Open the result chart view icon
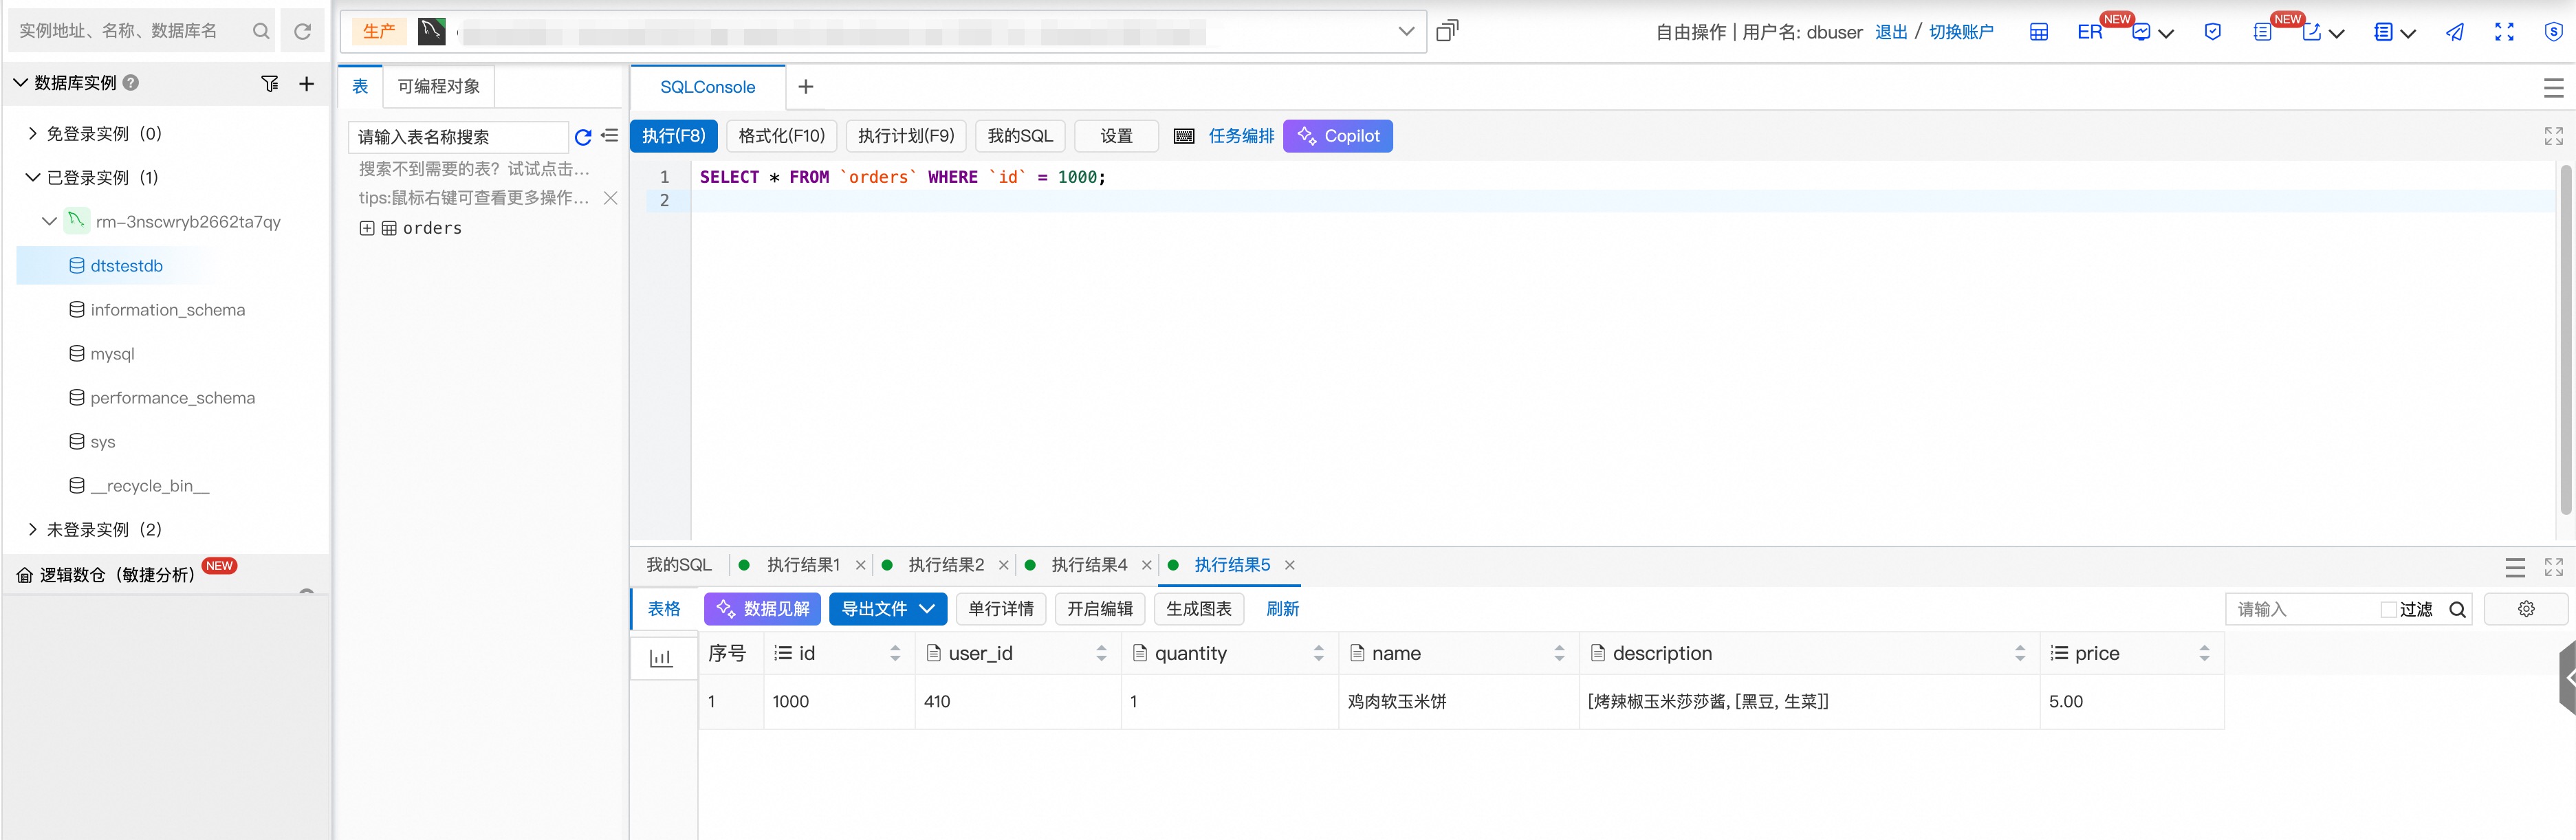The image size is (2576, 840). tap(661, 657)
